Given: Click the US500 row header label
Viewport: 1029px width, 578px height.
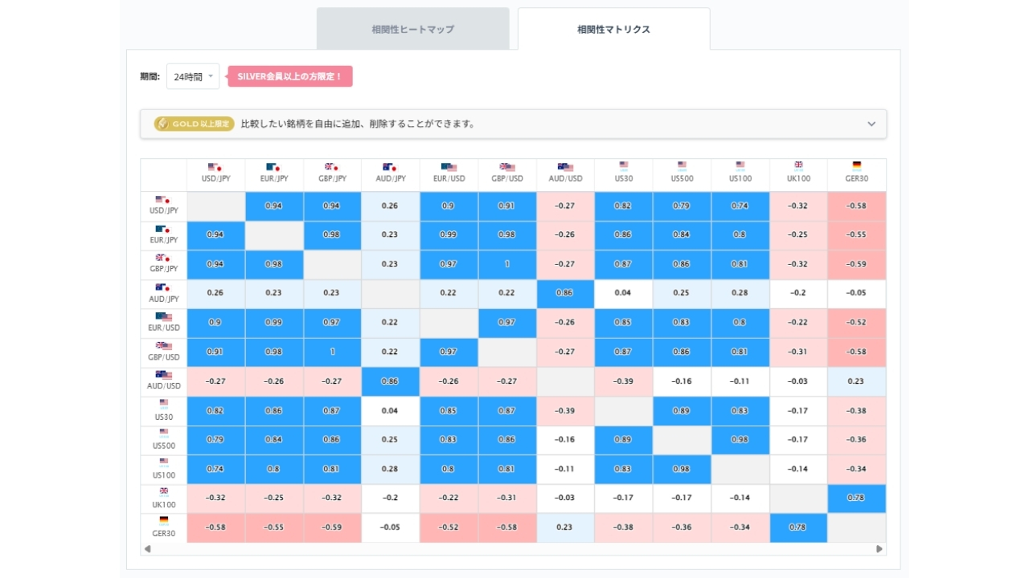Looking at the screenshot, I should point(163,446).
